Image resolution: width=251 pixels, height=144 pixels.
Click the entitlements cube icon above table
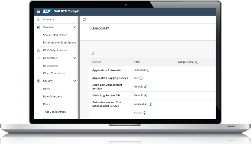[94, 54]
